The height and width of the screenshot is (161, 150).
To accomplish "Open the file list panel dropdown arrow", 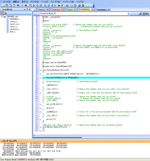I will pos(25,9).
